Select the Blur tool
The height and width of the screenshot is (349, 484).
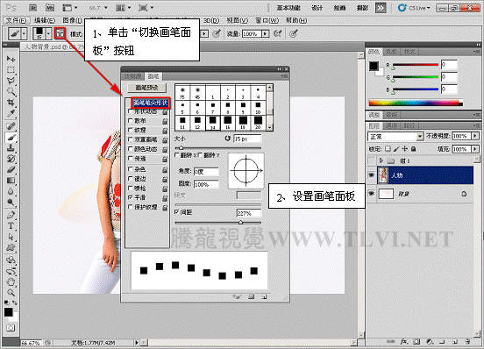(11, 192)
